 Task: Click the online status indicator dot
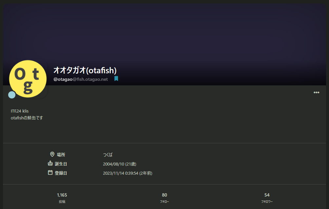pyautogui.click(x=12, y=95)
